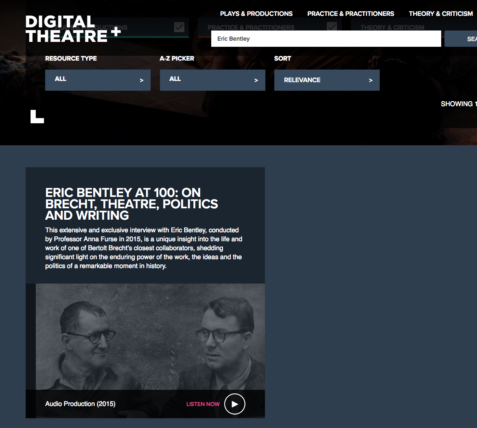Open the Eric Bentley at 100 title

pyautogui.click(x=131, y=204)
